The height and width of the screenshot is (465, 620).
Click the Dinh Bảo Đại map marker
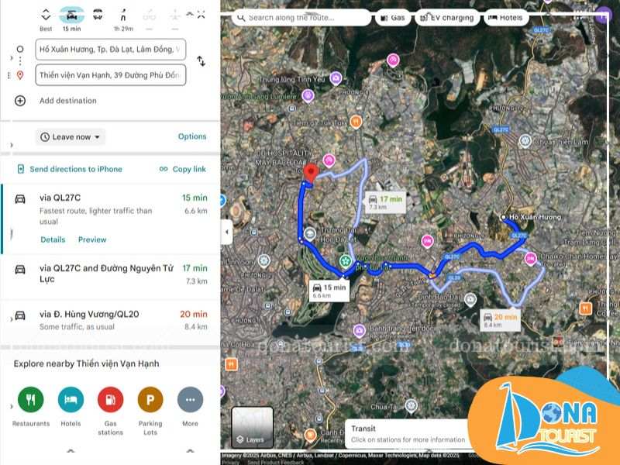pyautogui.click(x=470, y=299)
